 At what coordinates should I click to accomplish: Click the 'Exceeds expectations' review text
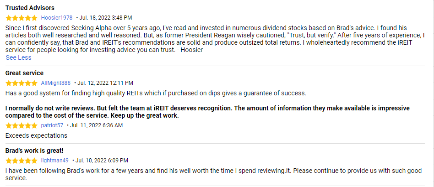tap(36, 135)
